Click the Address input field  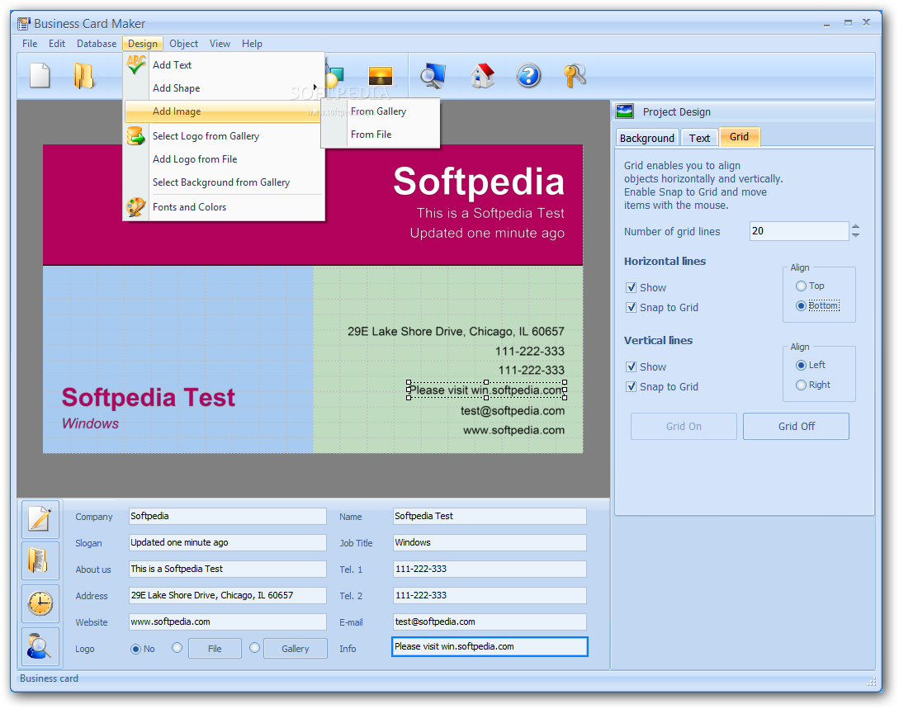228,595
